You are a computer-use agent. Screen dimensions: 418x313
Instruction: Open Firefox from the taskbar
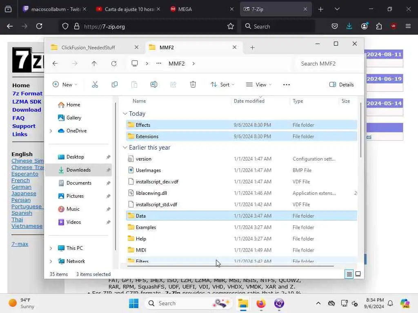261,303
